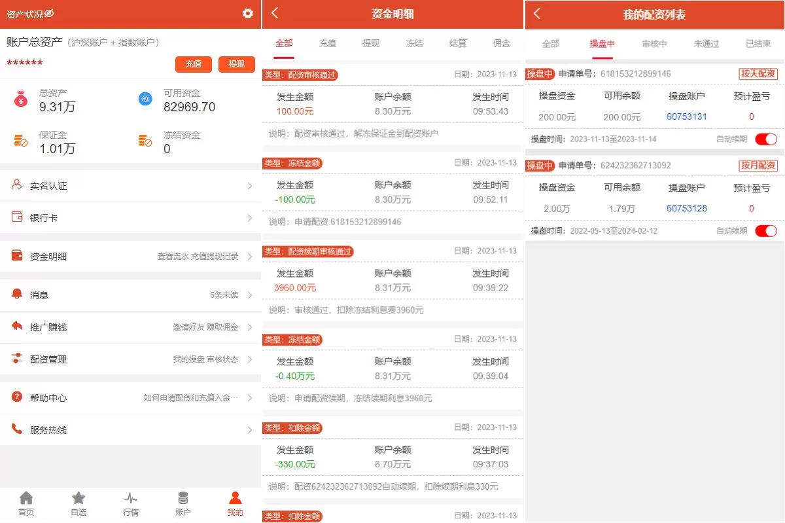
Task: Click the promotion share arrow icon
Action: [17, 326]
